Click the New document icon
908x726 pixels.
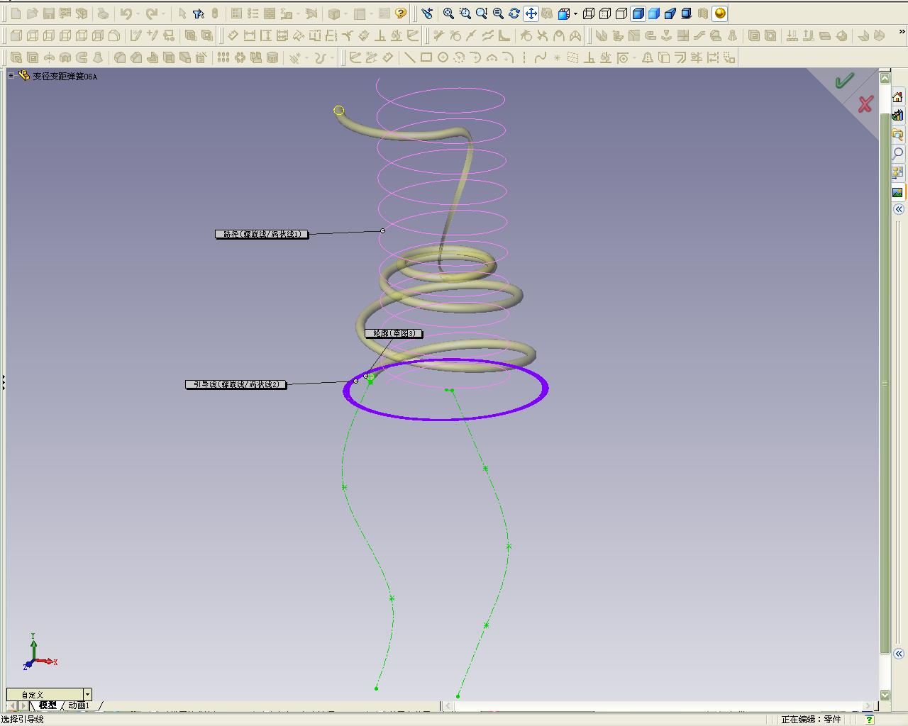point(16,13)
